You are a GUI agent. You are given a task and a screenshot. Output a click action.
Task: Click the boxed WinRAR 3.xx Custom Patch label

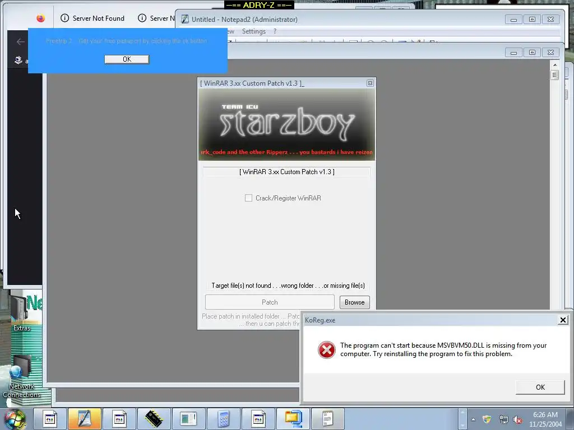(x=286, y=171)
